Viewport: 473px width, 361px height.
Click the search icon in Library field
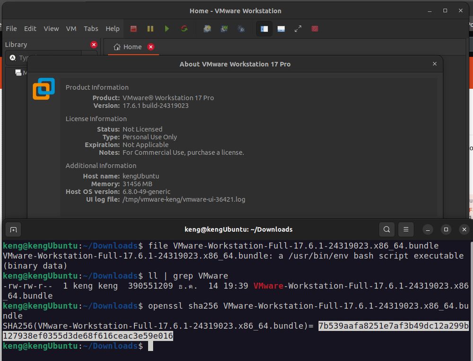(x=13, y=58)
